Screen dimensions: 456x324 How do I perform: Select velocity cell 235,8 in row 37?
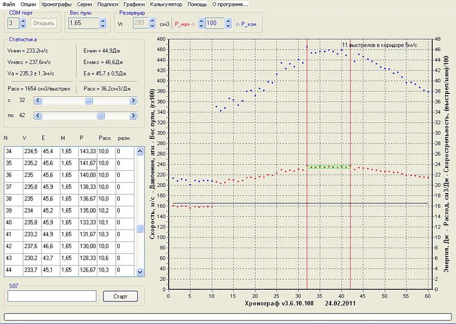tap(32, 187)
